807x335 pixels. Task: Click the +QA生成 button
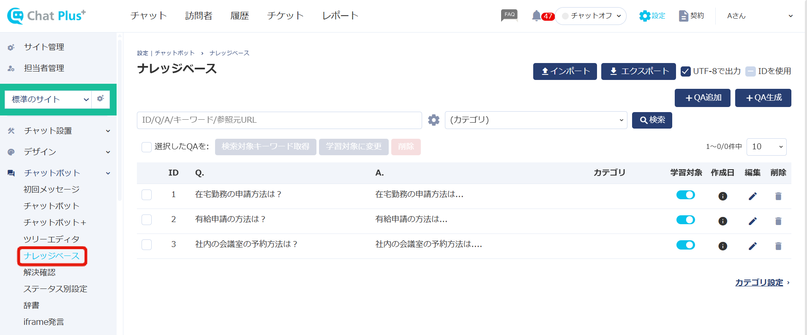[x=763, y=98]
